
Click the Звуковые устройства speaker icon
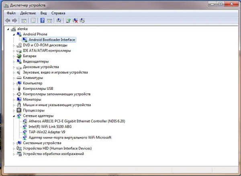tap(19, 72)
